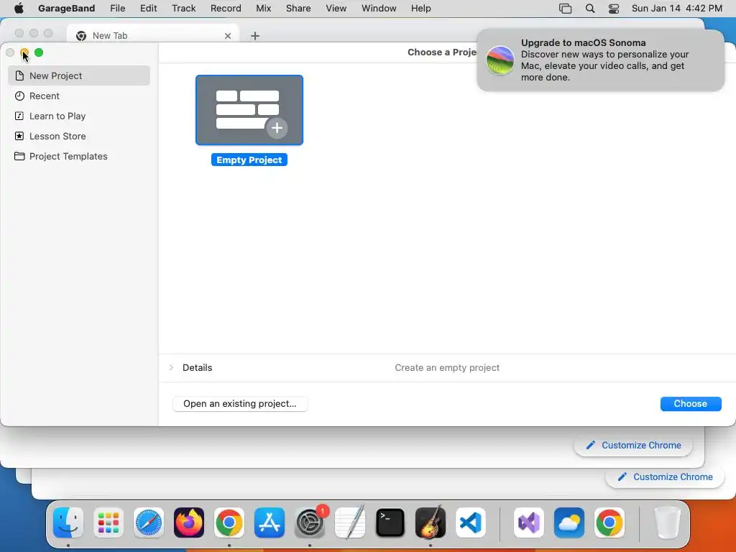Click the Choose button
Viewport: 736px width, 552px height.
pos(691,404)
